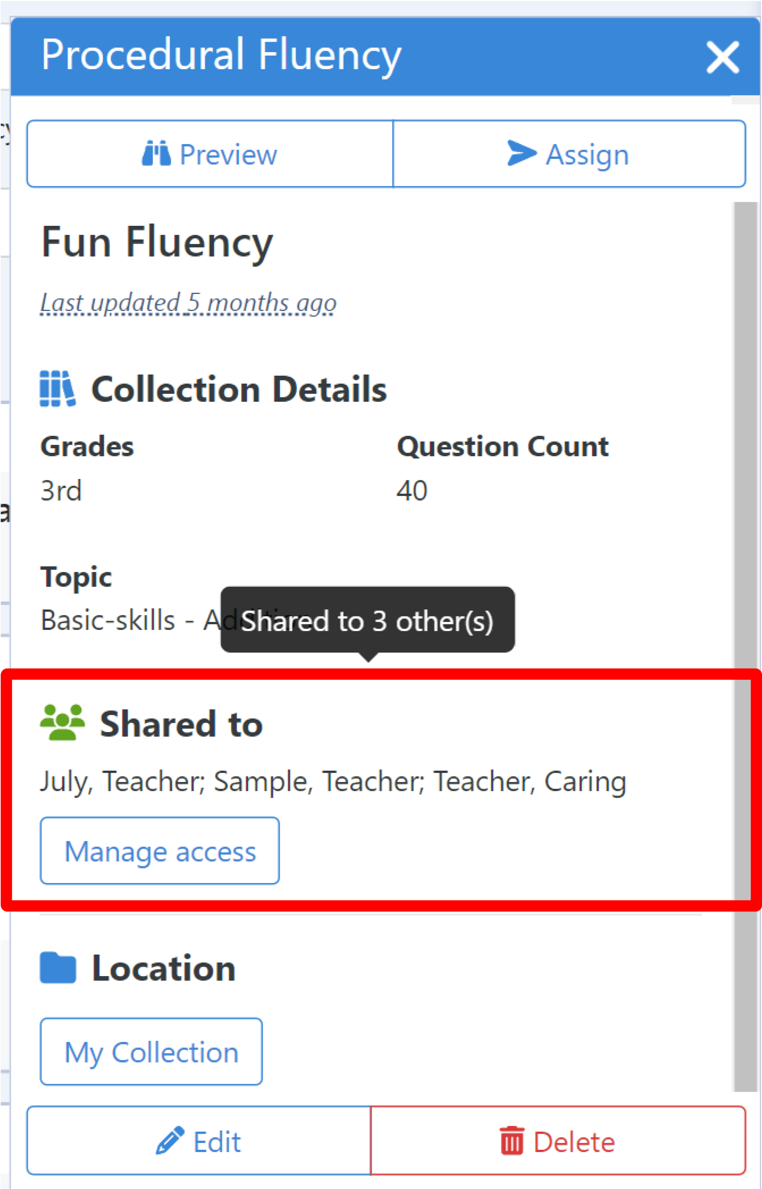
Task: Click the pencil Edit icon
Action: (170, 1140)
